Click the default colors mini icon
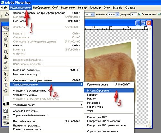 point(4,104)
